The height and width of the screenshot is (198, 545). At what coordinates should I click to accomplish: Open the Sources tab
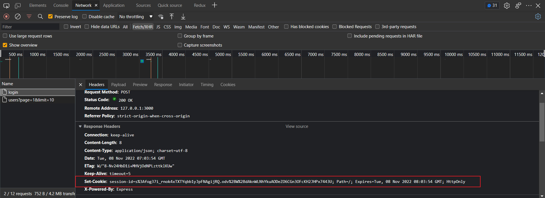[143, 5]
